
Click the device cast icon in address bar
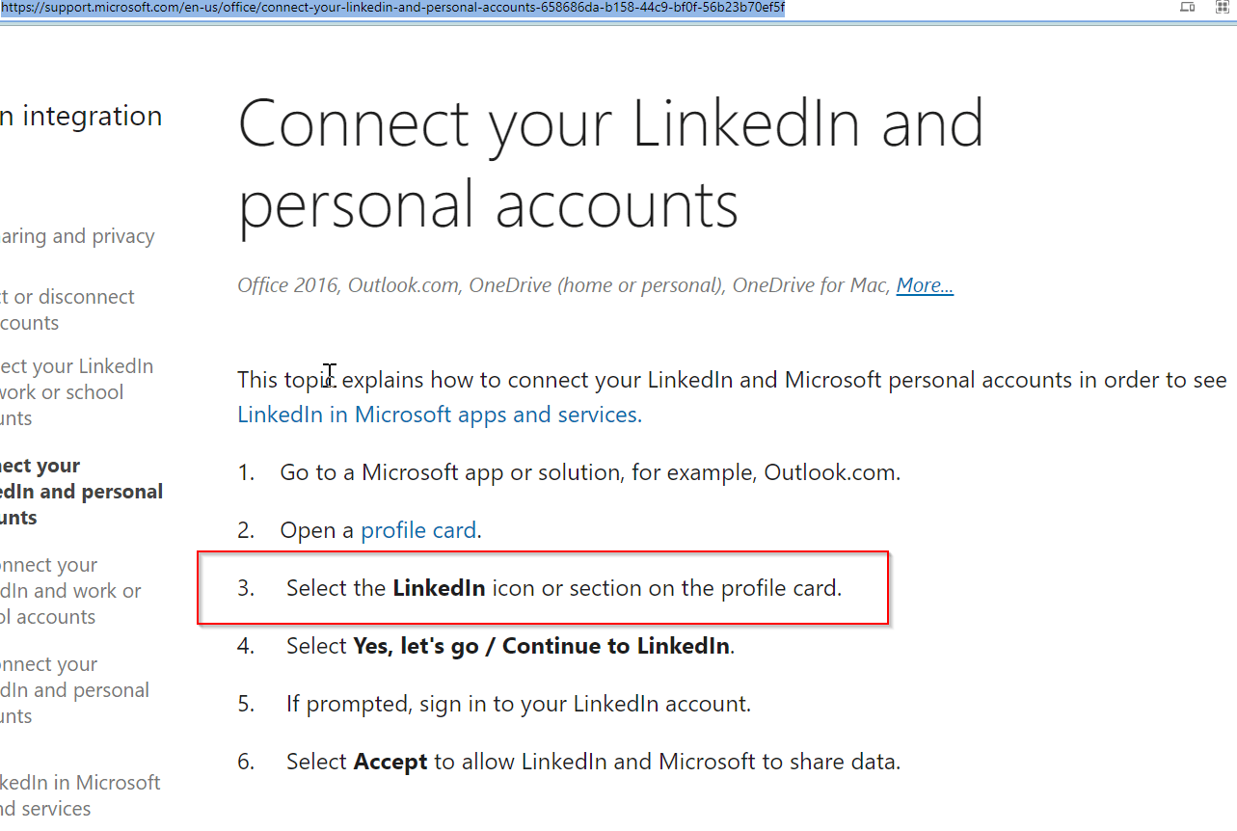coord(1189,7)
